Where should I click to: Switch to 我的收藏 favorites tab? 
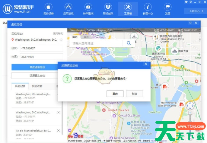pyautogui.click(x=37, y=86)
